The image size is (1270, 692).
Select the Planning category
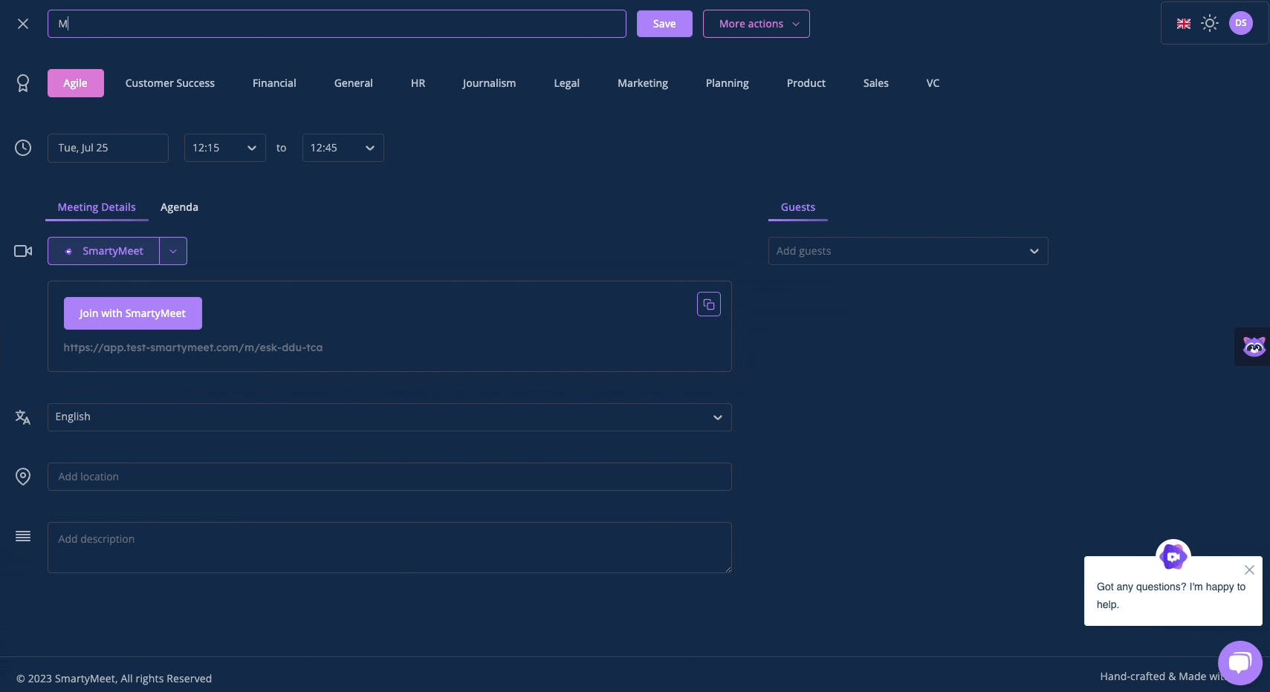point(728,83)
